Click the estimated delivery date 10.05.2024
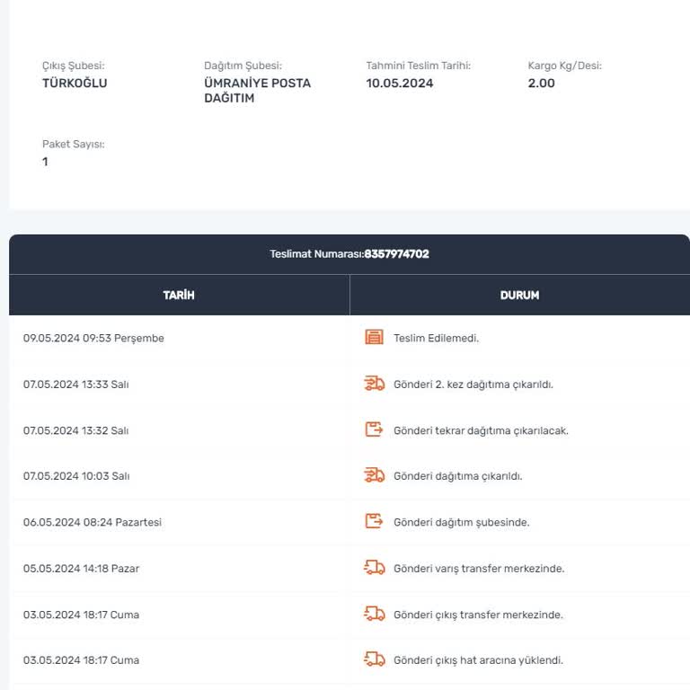This screenshot has width=690, height=690. pyautogui.click(x=400, y=83)
